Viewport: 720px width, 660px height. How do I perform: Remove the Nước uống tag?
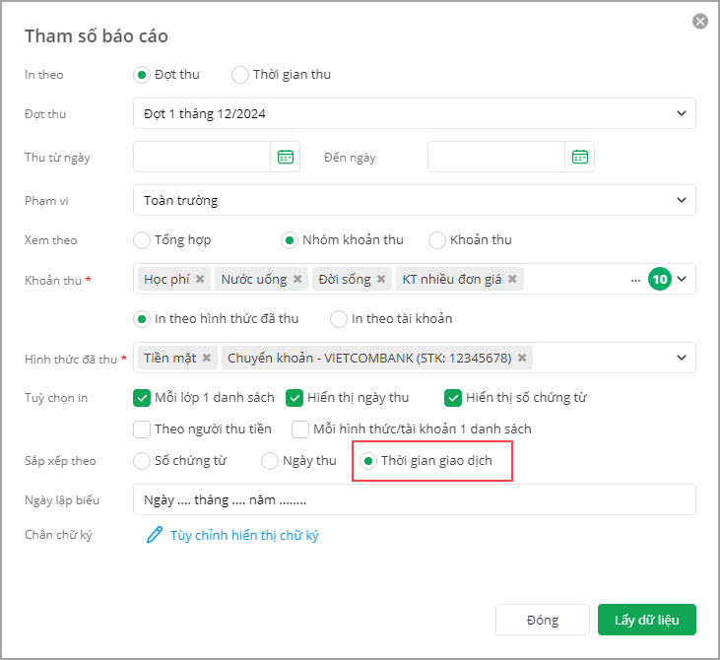(296, 279)
